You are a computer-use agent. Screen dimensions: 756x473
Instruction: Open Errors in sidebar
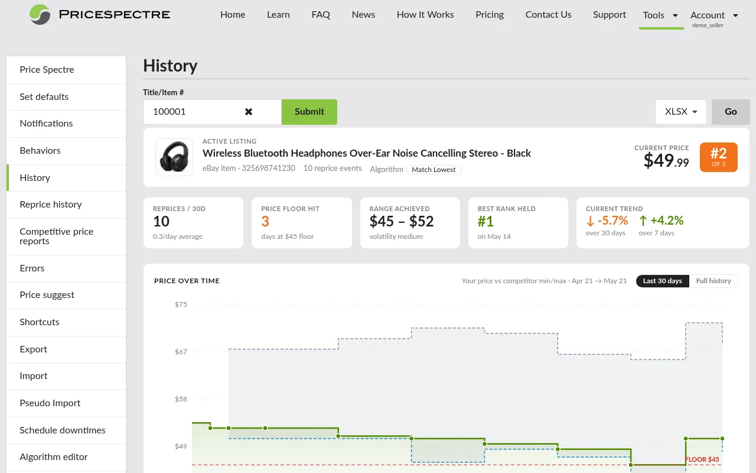click(66, 268)
